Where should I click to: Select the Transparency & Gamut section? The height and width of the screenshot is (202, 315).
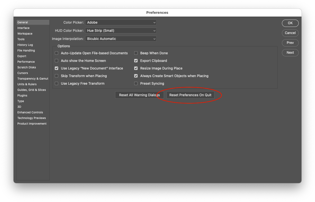tap(33, 78)
